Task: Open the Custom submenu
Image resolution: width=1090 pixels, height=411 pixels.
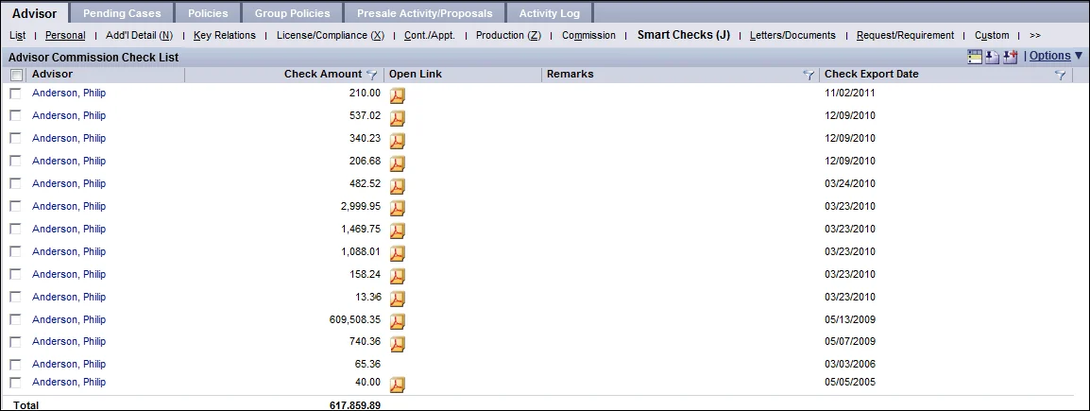Action: (992, 35)
